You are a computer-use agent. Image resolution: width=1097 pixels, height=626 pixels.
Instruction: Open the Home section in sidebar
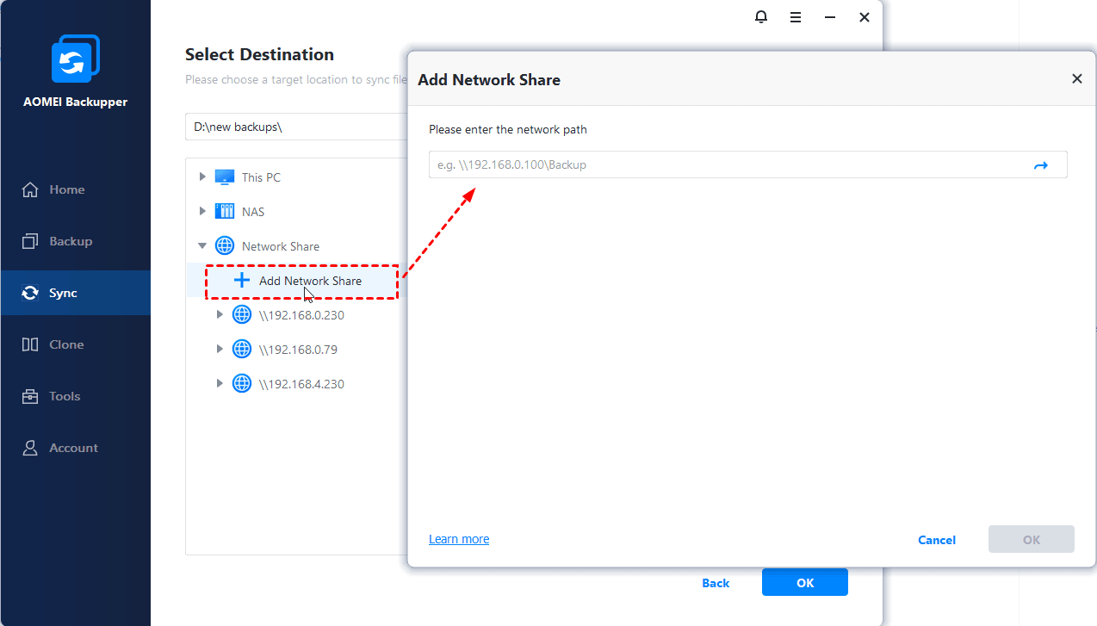pyautogui.click(x=66, y=189)
